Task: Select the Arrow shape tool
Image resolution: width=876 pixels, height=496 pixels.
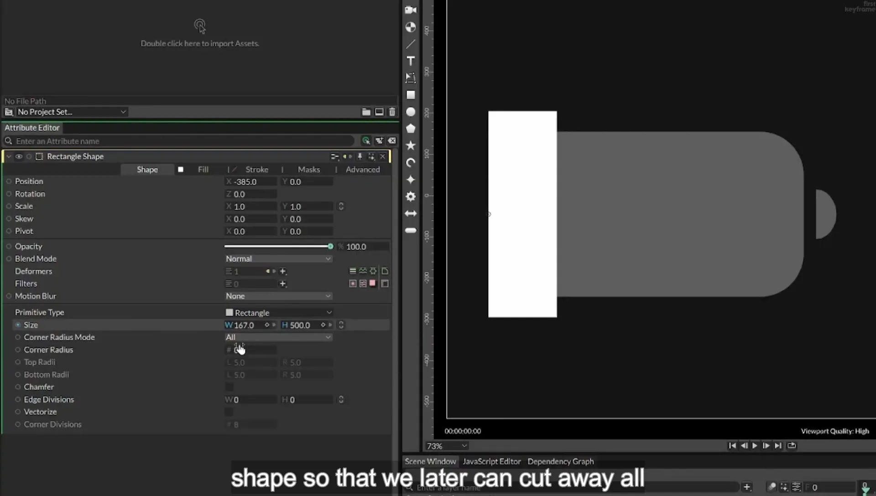Action: [x=411, y=213]
